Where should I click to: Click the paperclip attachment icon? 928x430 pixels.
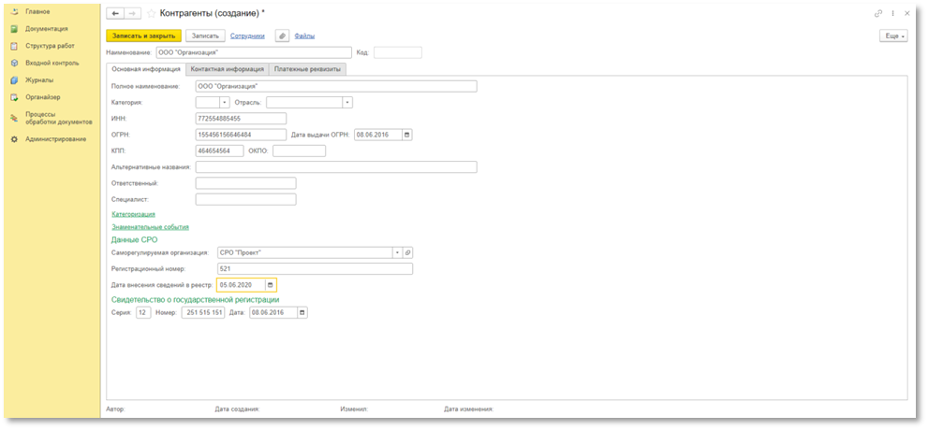[282, 36]
